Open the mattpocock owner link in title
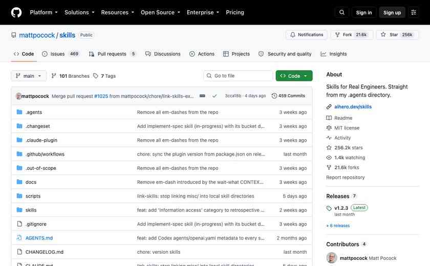Image resolution: width=430 pixels, height=266 pixels. click(37, 35)
